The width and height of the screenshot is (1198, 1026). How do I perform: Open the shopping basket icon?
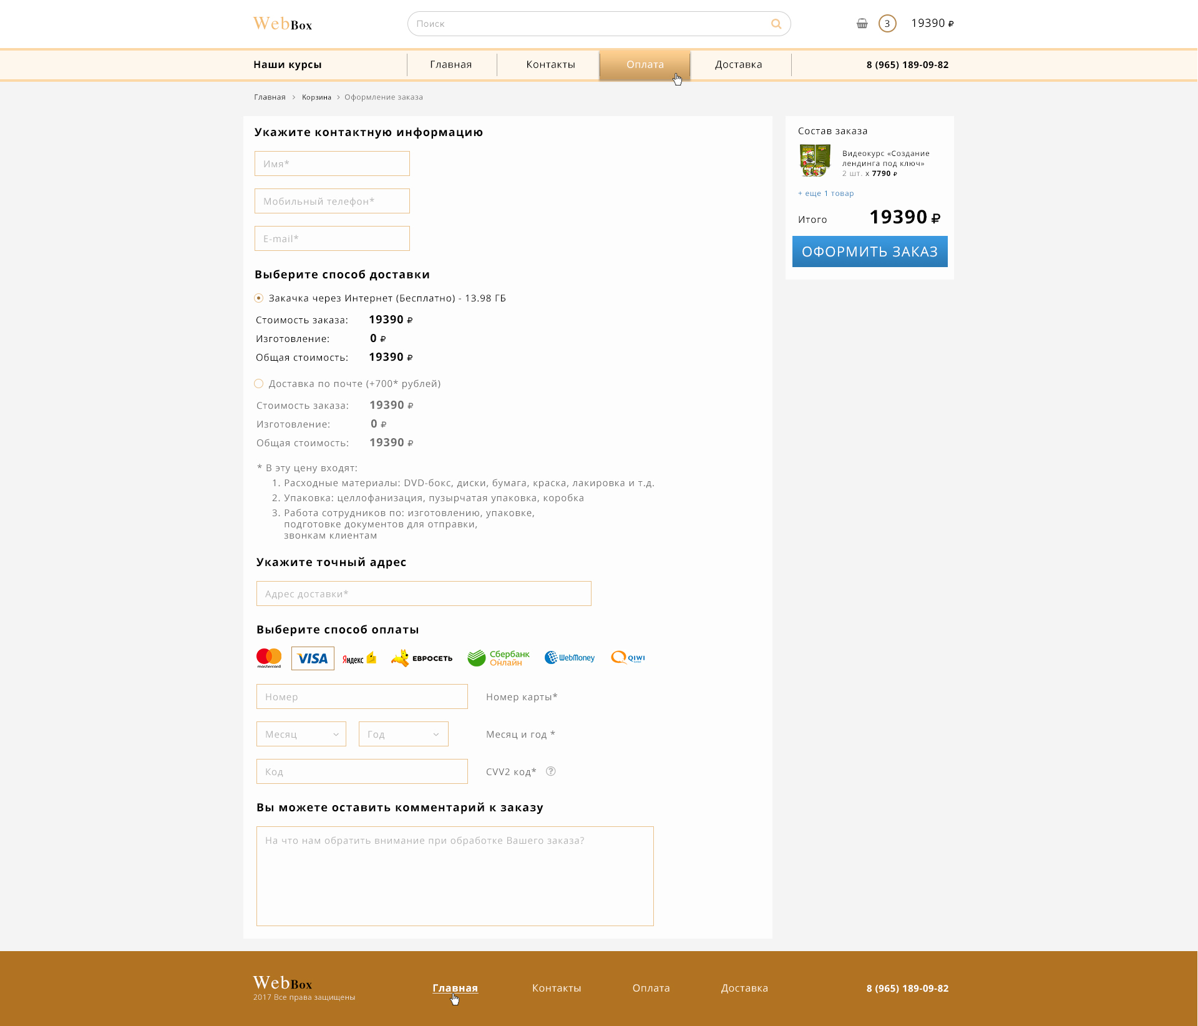tap(862, 24)
